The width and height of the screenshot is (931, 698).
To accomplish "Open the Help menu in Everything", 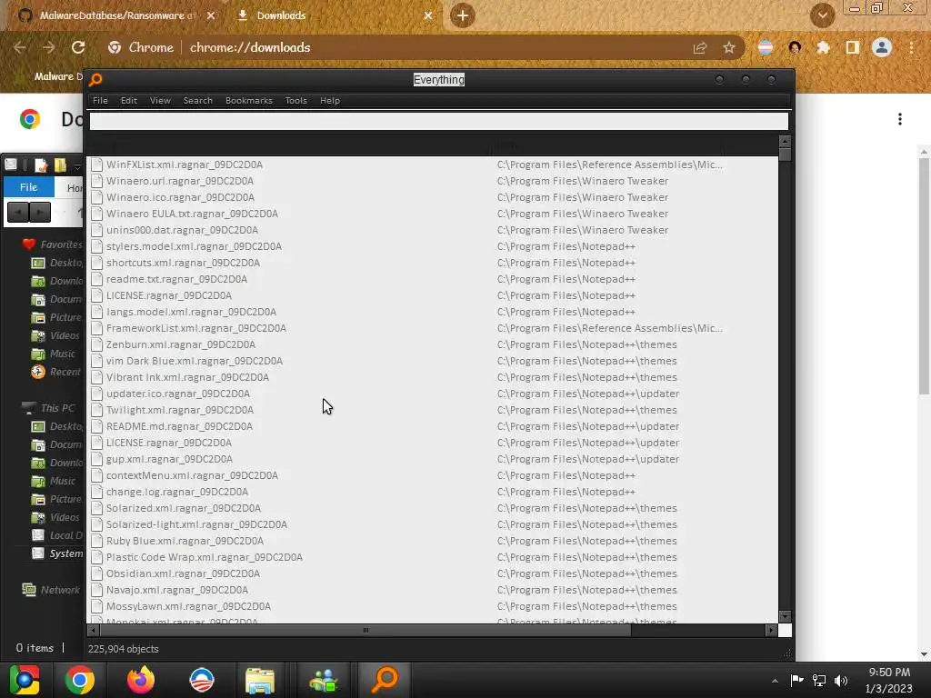I will click(329, 100).
